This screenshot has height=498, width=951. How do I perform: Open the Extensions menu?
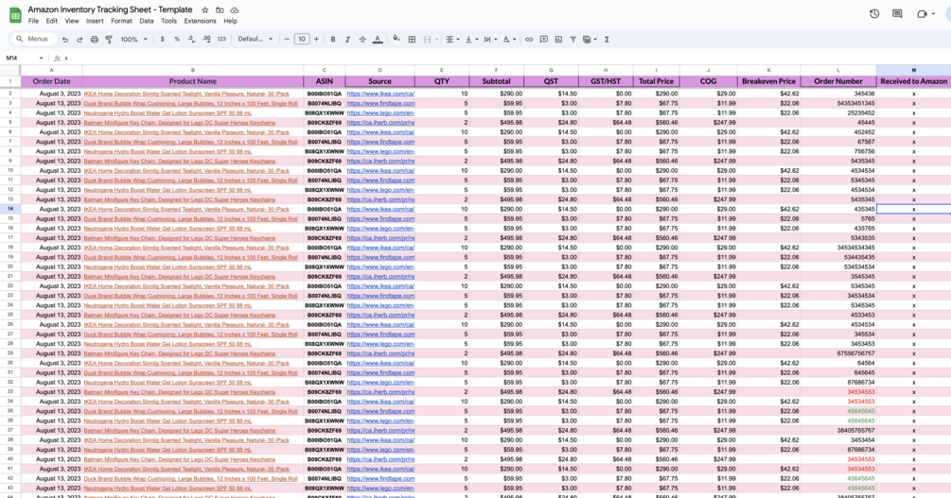pos(200,21)
